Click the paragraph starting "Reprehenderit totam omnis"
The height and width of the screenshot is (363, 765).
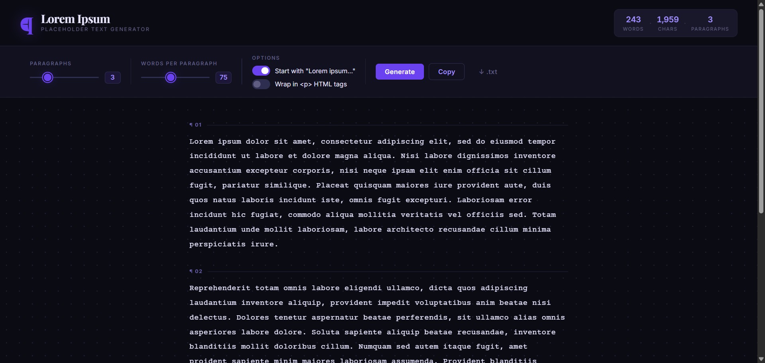pyautogui.click(x=379, y=322)
